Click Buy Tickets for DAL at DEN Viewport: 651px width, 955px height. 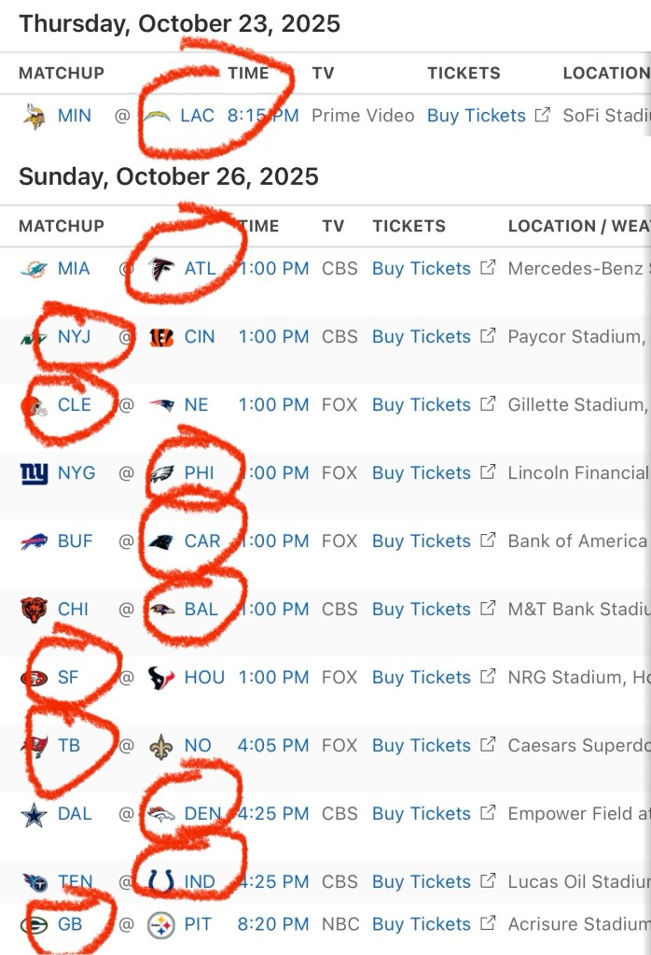[x=422, y=814]
